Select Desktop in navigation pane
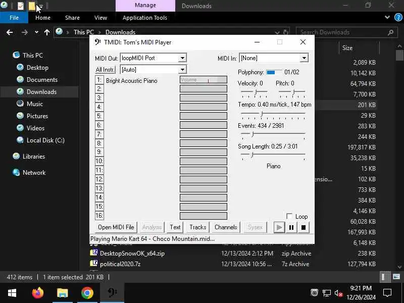This screenshot has height=303, width=404. tap(37, 68)
